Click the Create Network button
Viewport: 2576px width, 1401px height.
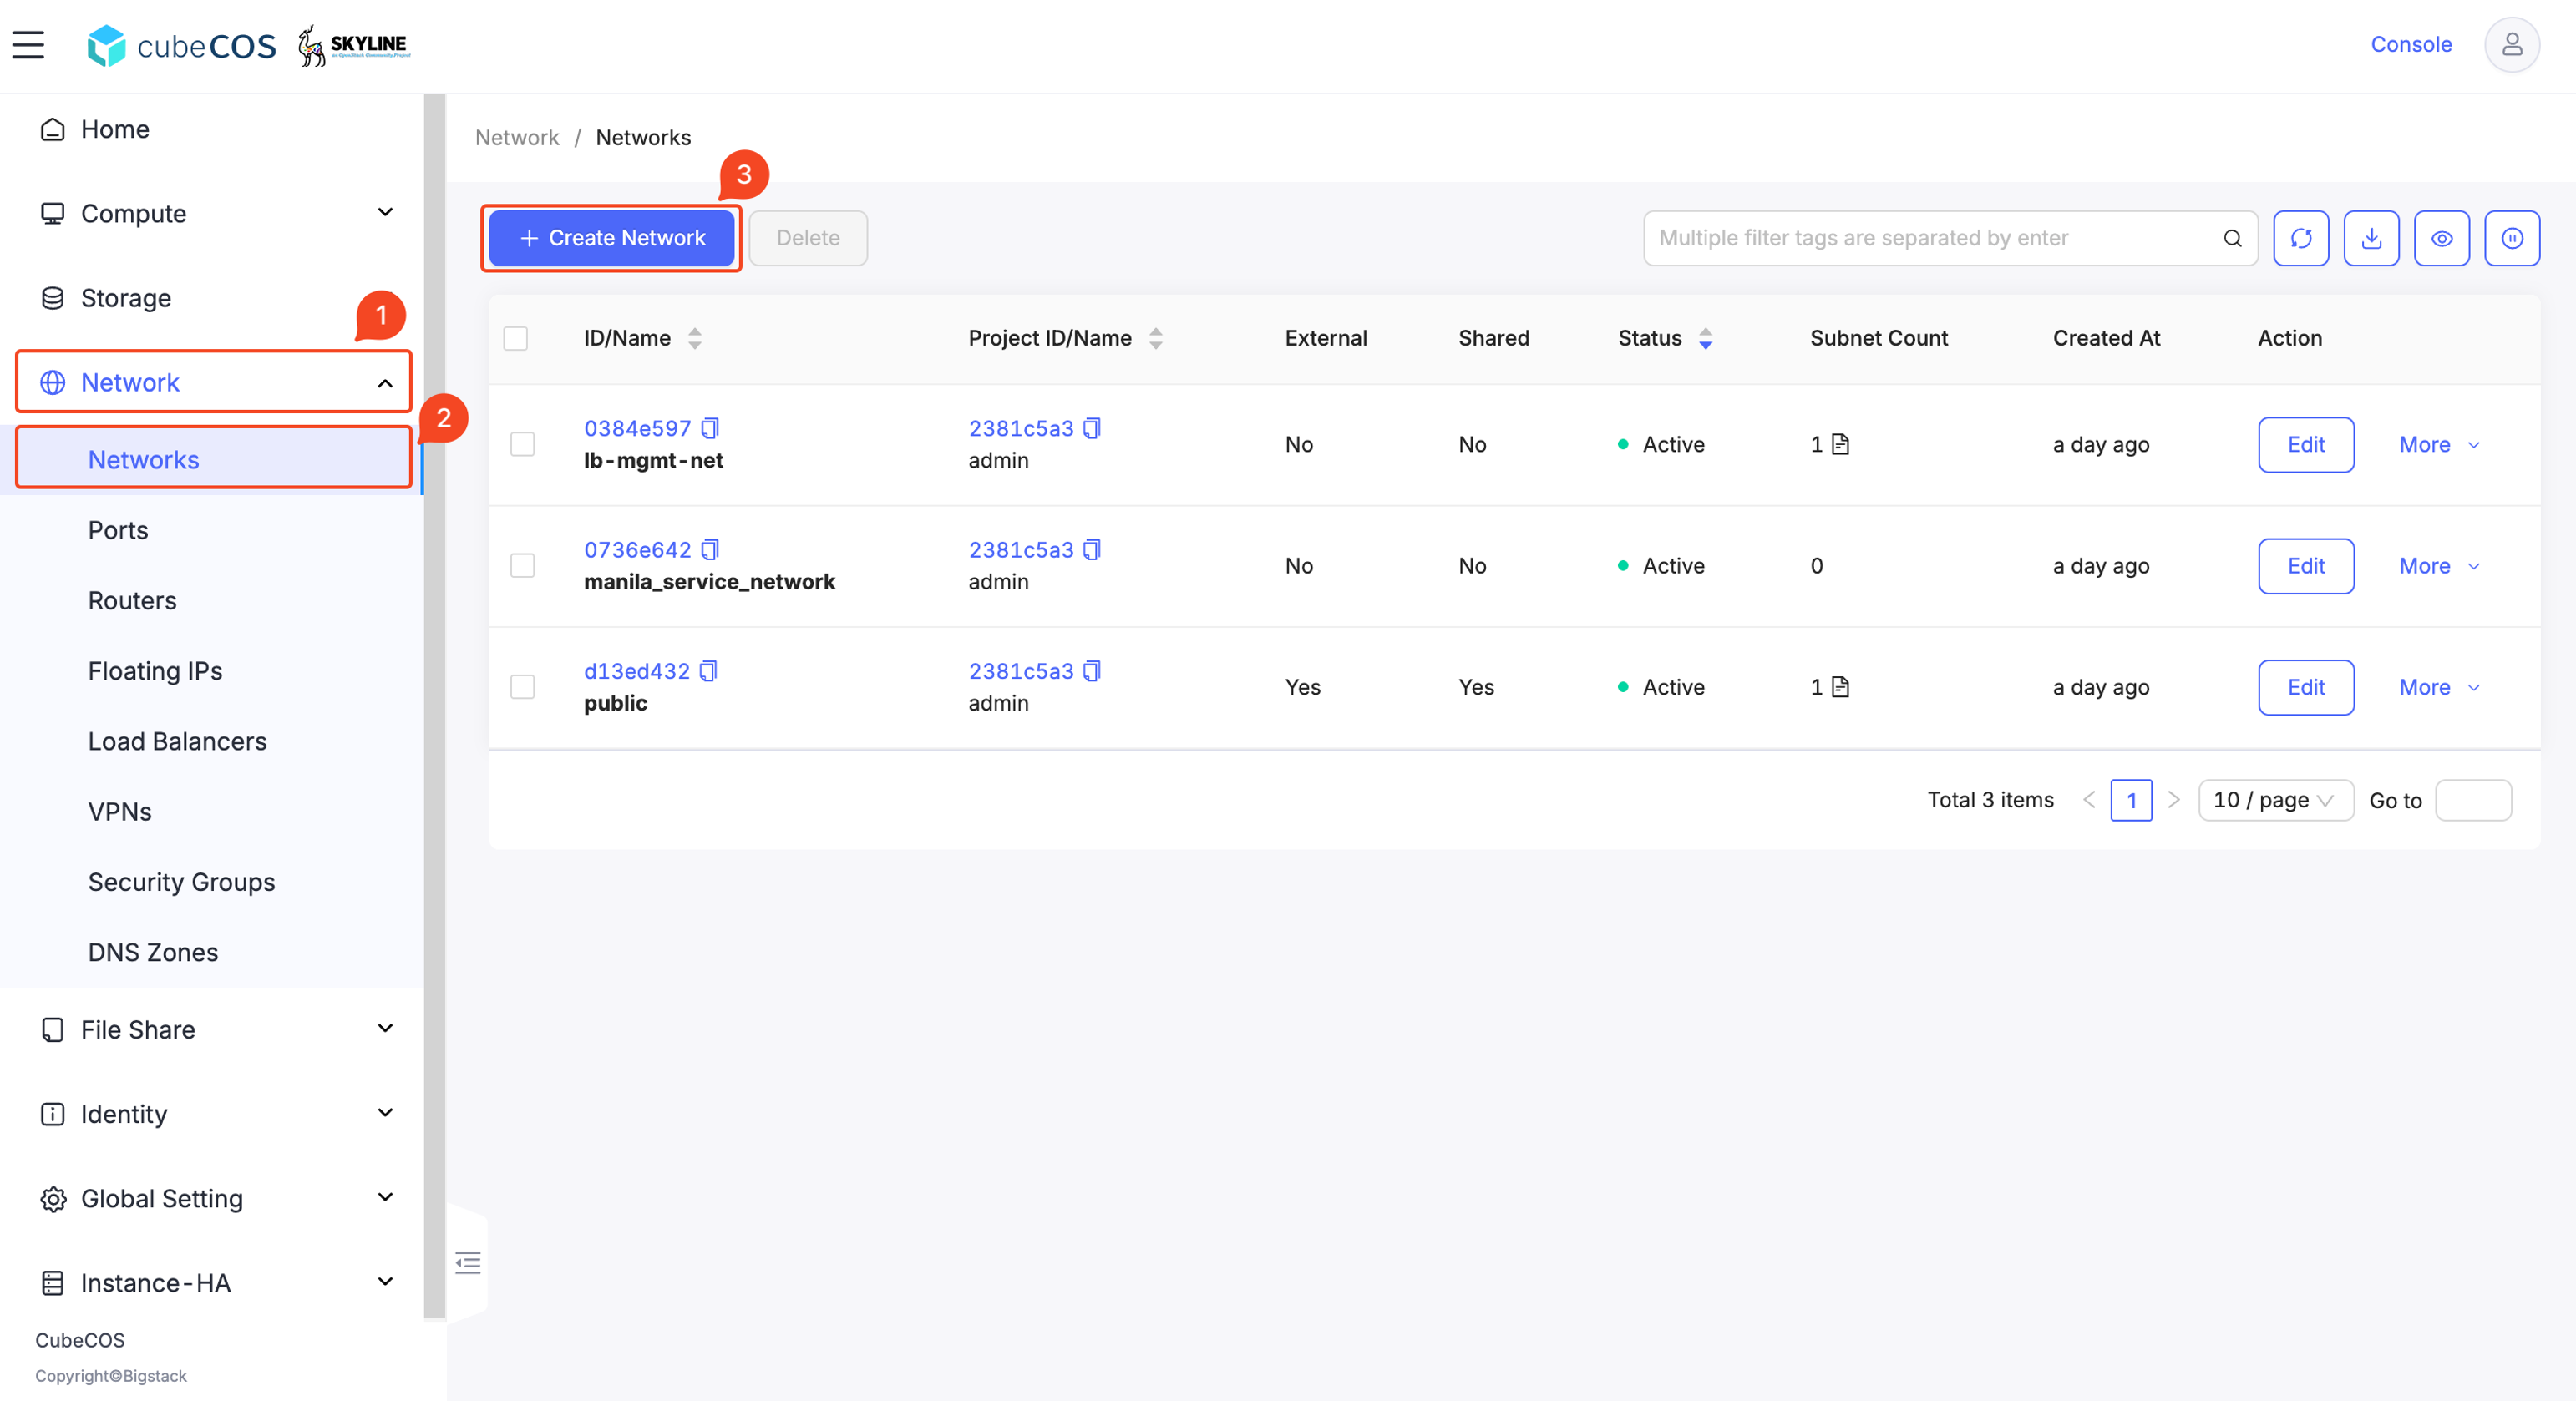(x=611, y=238)
